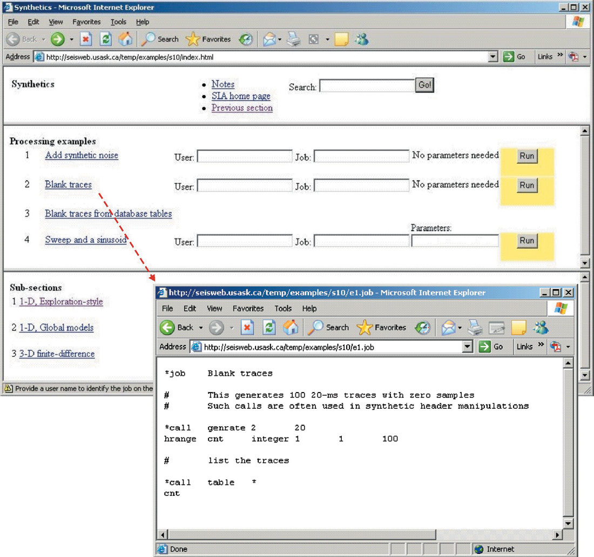Expand address dropdown in Synthetics window

492,57
